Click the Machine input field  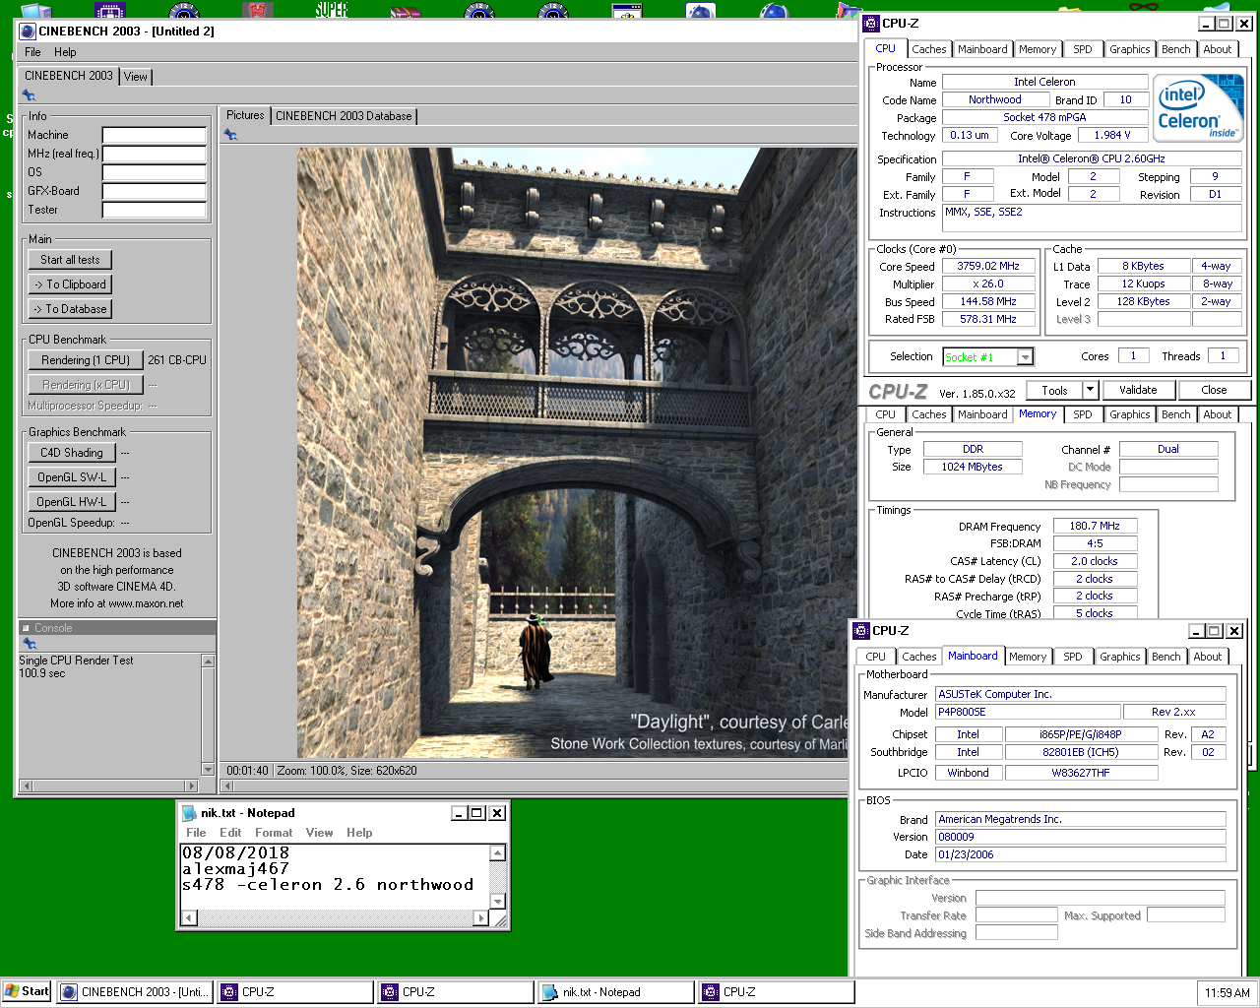[x=155, y=135]
